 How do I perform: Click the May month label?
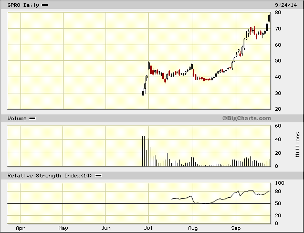(63, 228)
